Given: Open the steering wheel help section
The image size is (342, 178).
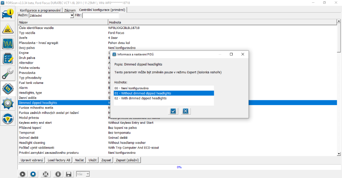Looking at the screenshot, I should [8, 118].
